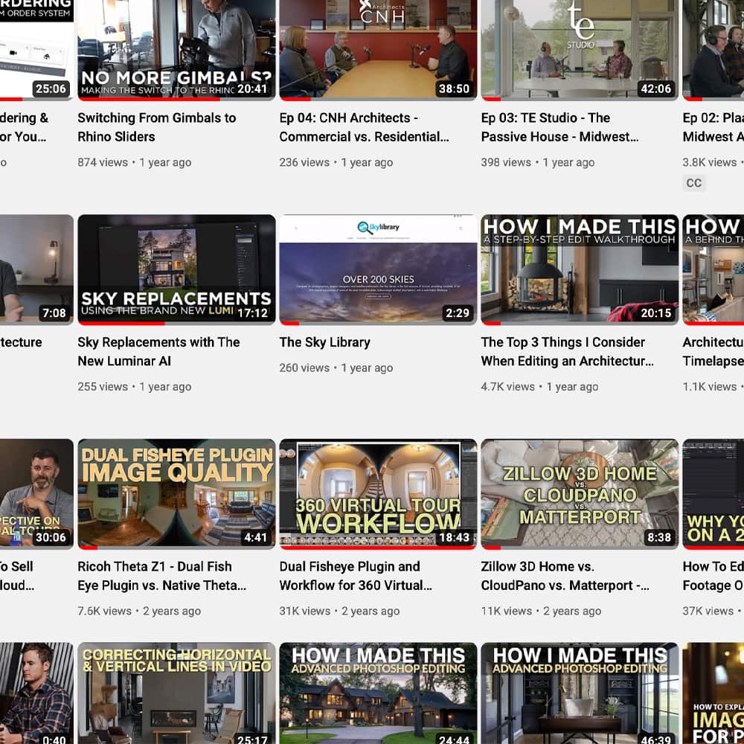Click title Ep 04: CNH Architects Commercial vs. Residential
The width and height of the screenshot is (744, 744).
coord(364,127)
